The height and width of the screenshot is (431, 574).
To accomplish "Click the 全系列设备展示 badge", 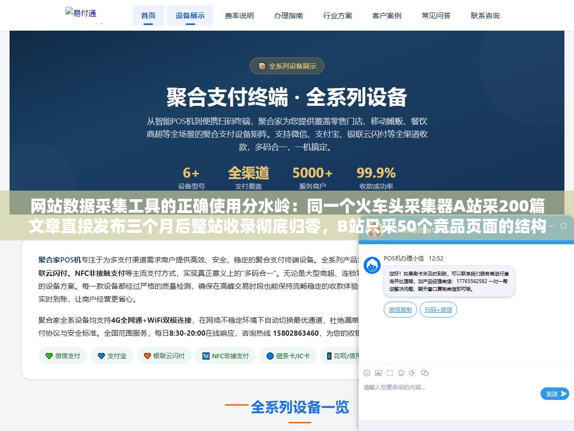I will 287,66.
